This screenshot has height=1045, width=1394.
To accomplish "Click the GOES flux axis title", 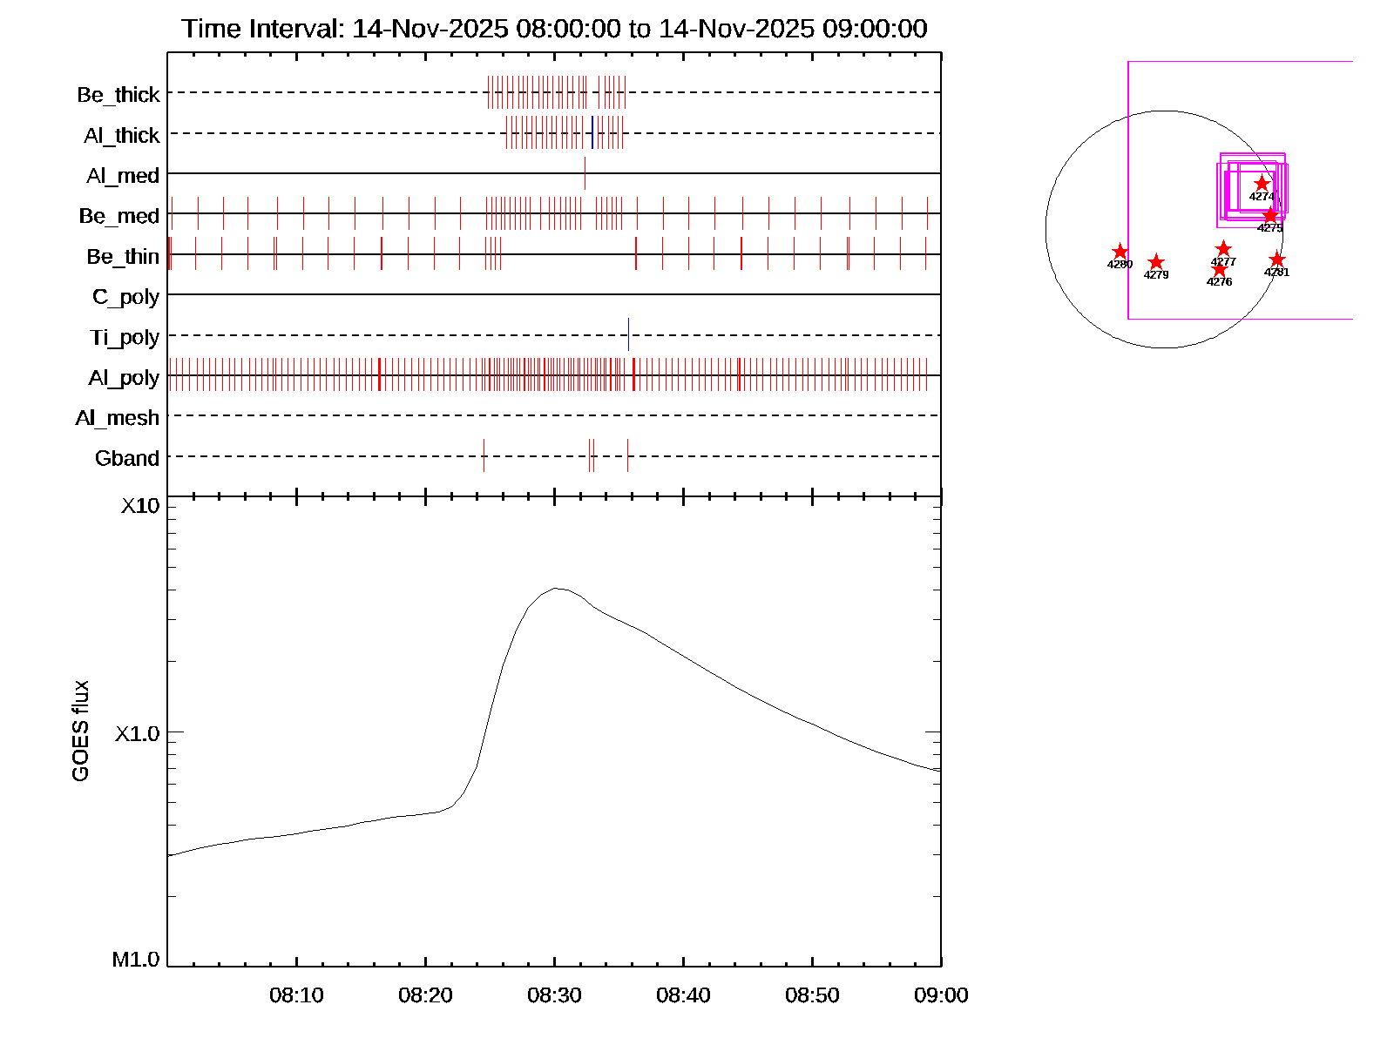I will [x=80, y=731].
